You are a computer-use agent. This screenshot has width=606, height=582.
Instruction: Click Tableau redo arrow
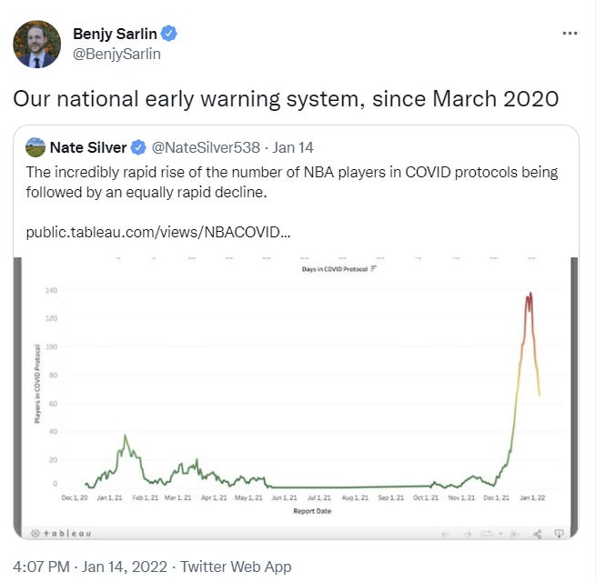click(468, 534)
